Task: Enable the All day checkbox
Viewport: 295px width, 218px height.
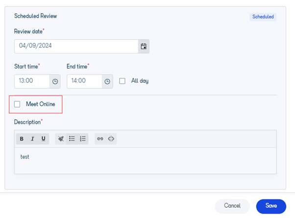Action: click(x=123, y=81)
